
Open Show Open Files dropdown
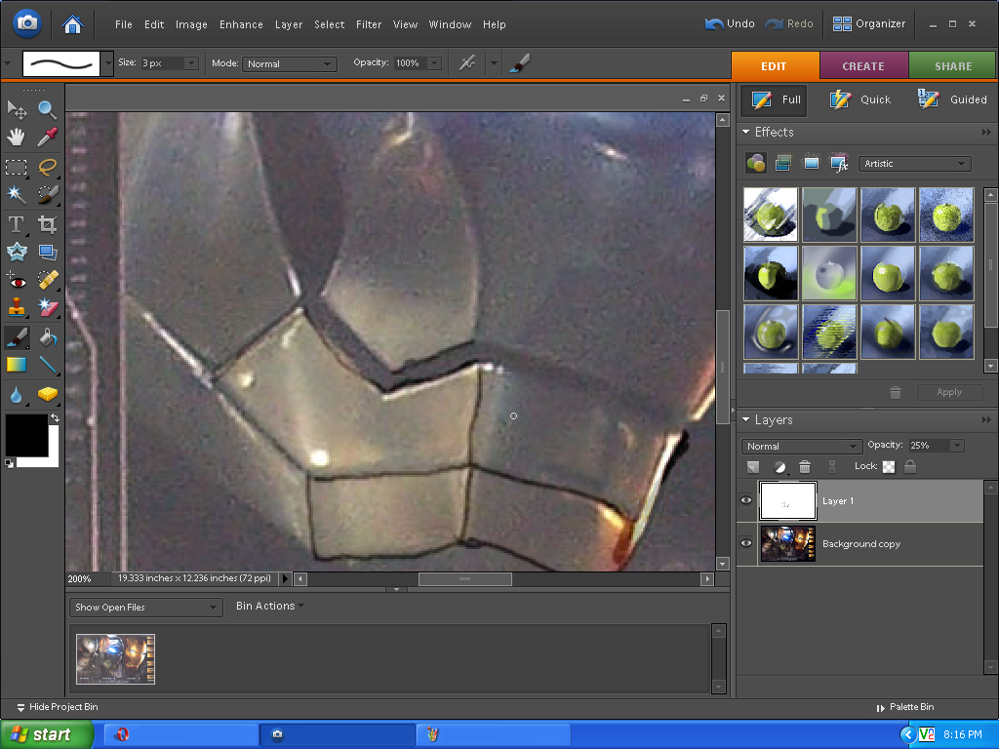point(146,608)
